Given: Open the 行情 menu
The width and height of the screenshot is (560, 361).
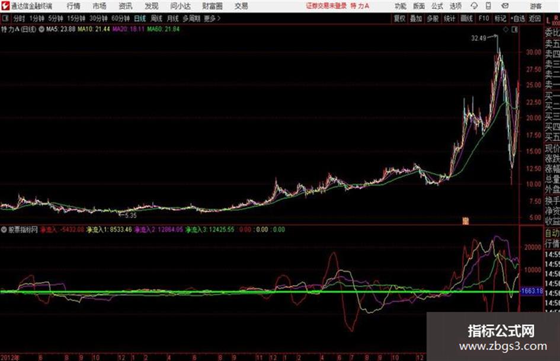Looking at the screenshot, I should 73,6.
